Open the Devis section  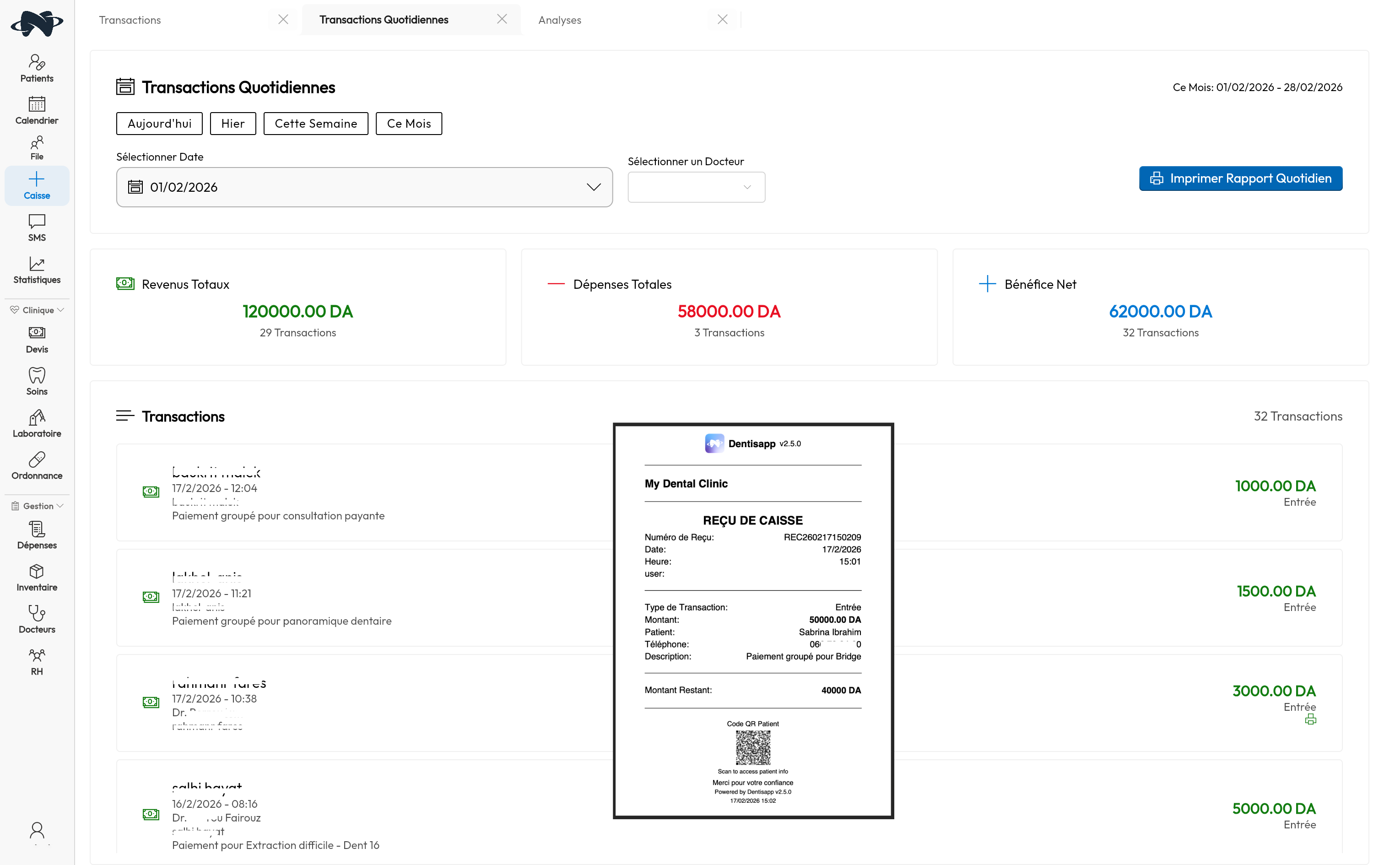click(x=37, y=339)
